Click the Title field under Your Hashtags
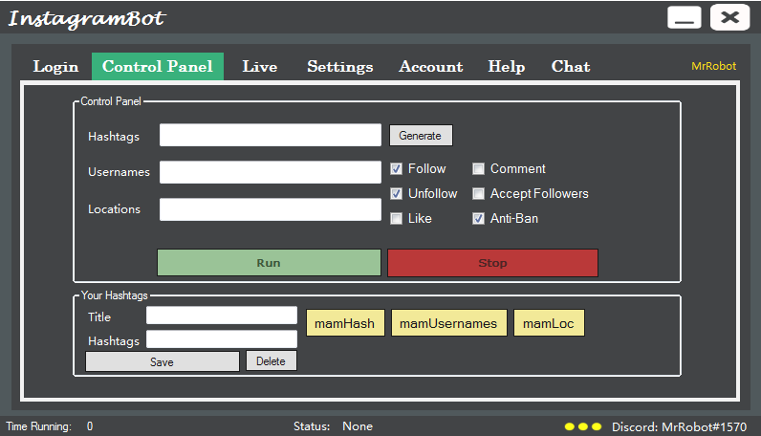Screen dimensions: 761x436 point(222,316)
